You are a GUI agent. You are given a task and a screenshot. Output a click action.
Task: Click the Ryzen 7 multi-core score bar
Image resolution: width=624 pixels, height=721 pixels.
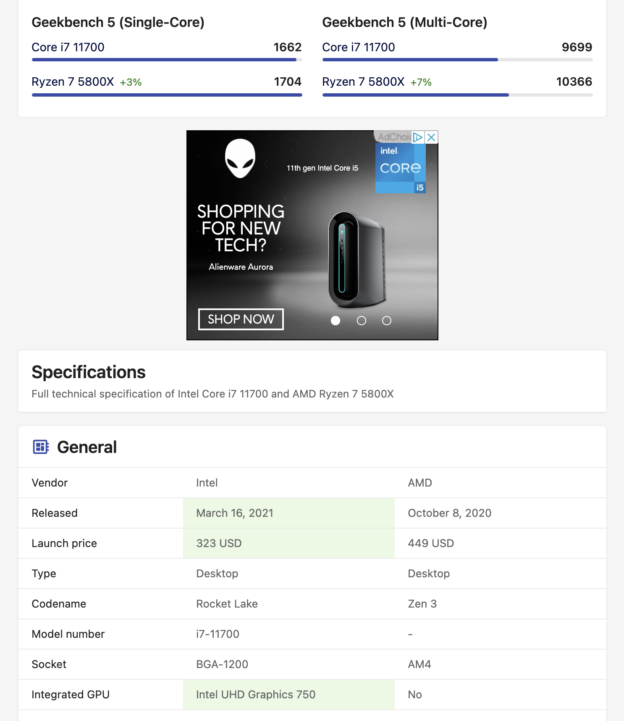(x=457, y=95)
